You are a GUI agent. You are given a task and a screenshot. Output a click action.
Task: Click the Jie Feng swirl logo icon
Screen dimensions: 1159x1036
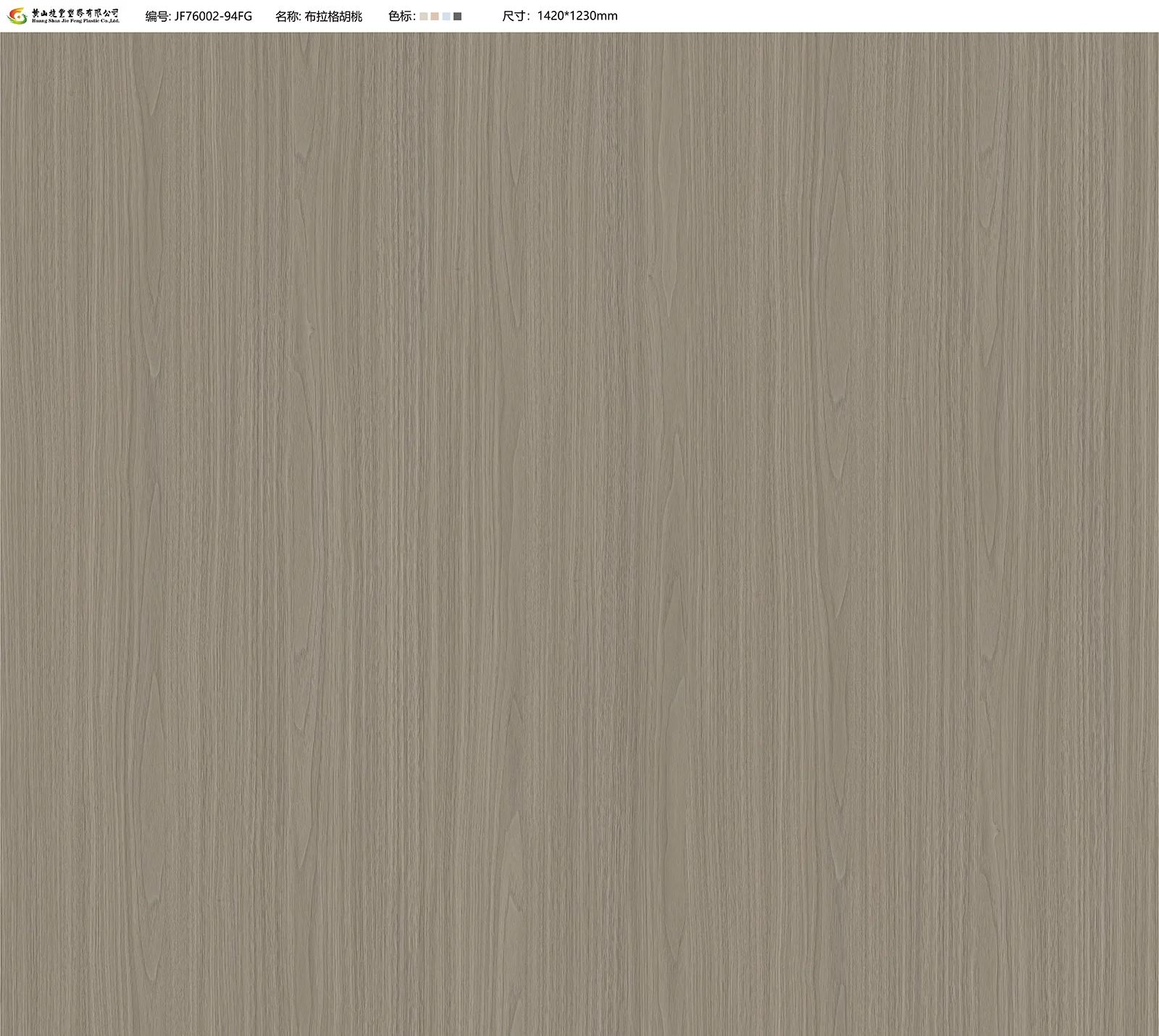17,16
